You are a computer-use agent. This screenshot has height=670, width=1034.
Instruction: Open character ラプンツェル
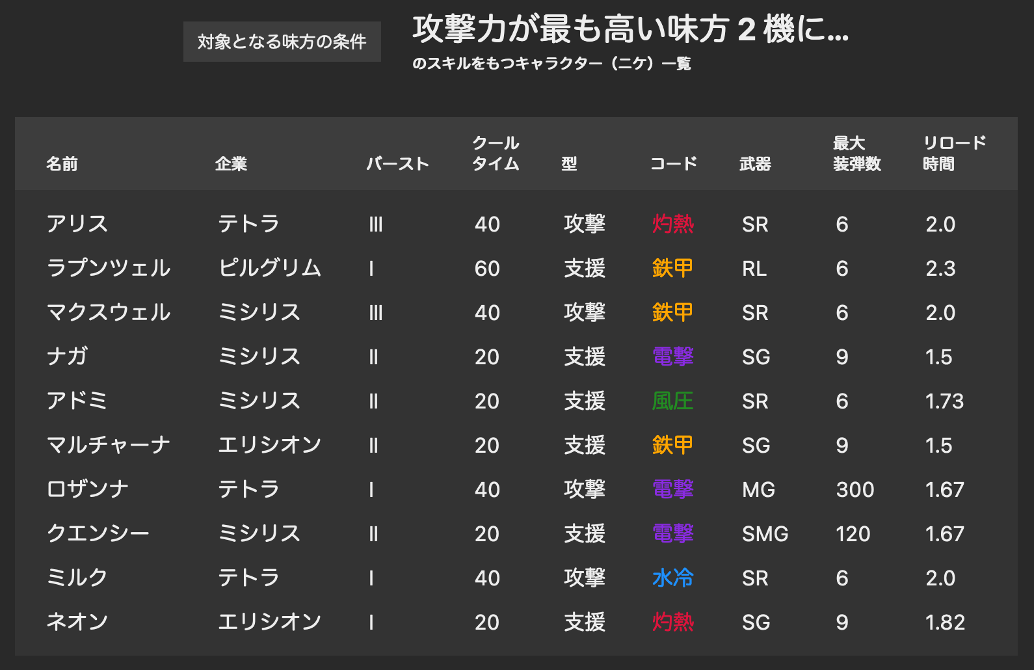(x=108, y=268)
